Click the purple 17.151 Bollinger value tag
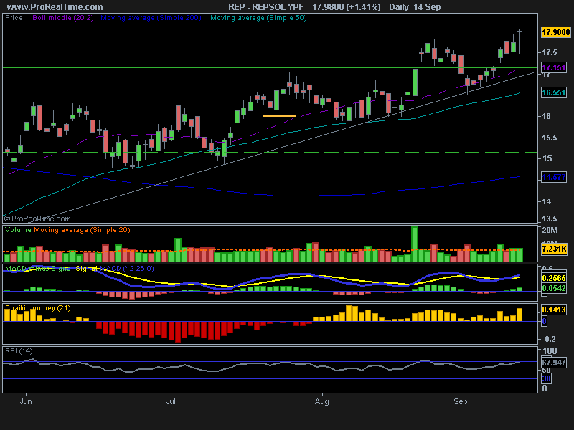Viewport: 574px width, 430px height. click(554, 67)
